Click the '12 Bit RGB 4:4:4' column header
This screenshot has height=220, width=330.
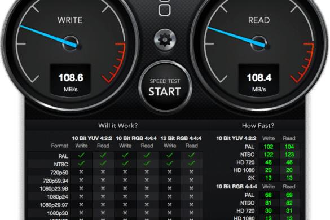[181, 138]
